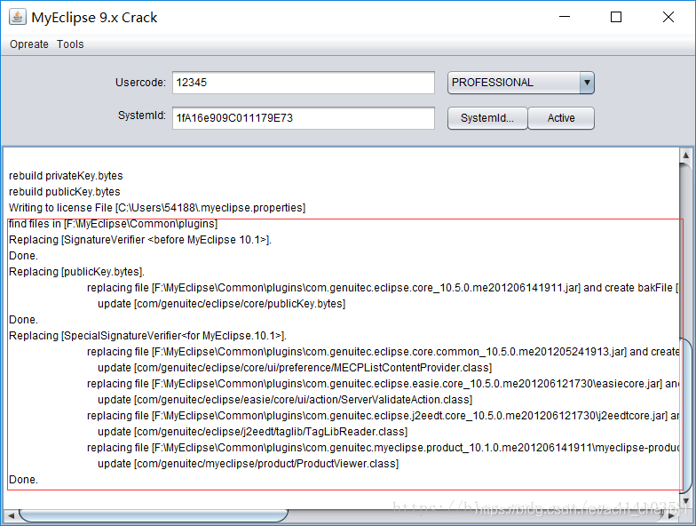Screen dimensions: 696x526
Task: Open the Tools menu
Action: pyautogui.click(x=70, y=44)
